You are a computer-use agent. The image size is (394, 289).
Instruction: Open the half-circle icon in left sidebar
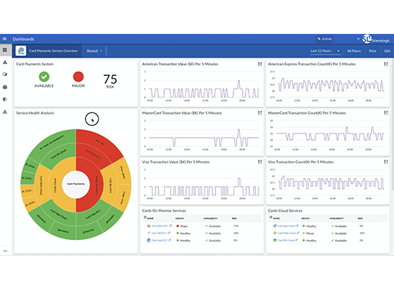(5, 99)
